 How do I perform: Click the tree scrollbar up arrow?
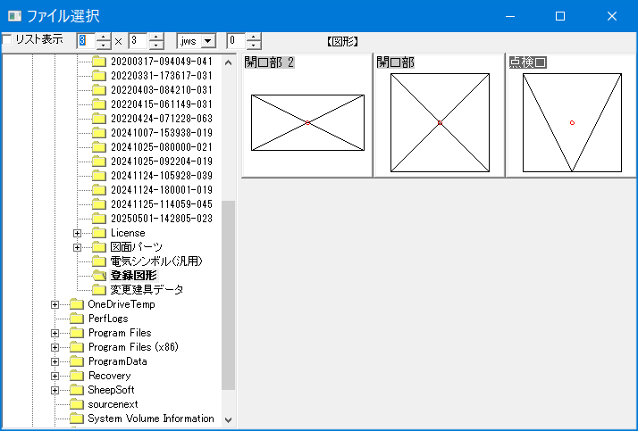click(228, 62)
